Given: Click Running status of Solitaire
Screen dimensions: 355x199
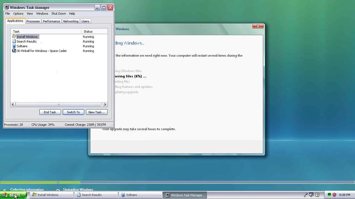Looking at the screenshot, I should point(88,46).
